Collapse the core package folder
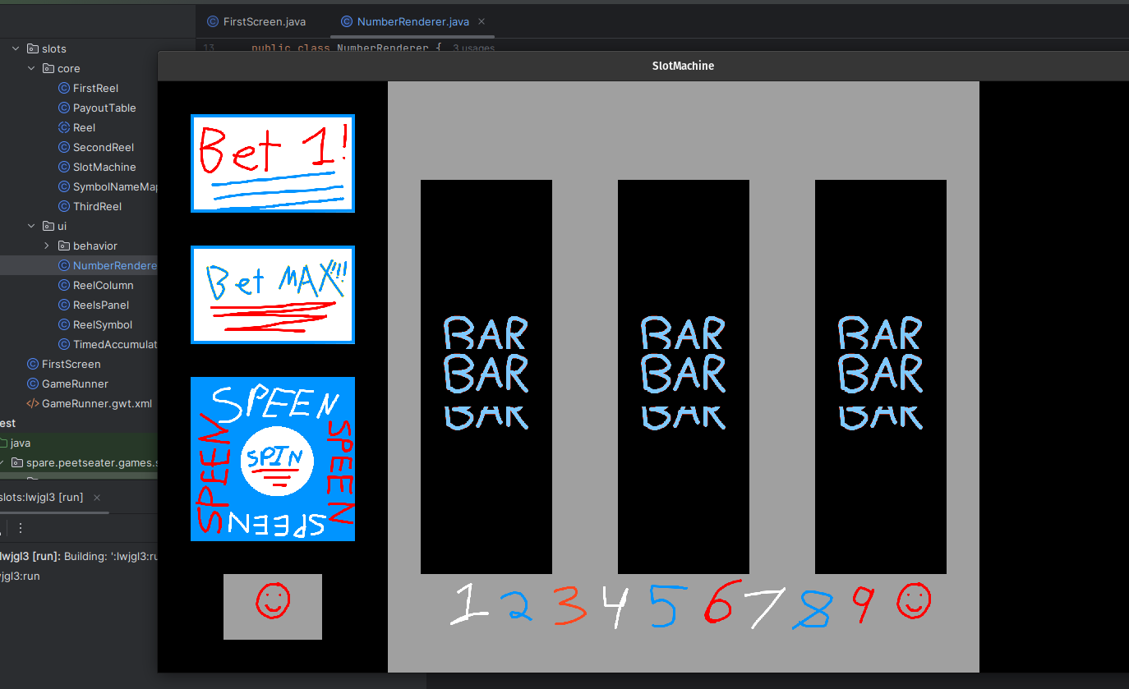The width and height of the screenshot is (1129, 689). point(31,68)
